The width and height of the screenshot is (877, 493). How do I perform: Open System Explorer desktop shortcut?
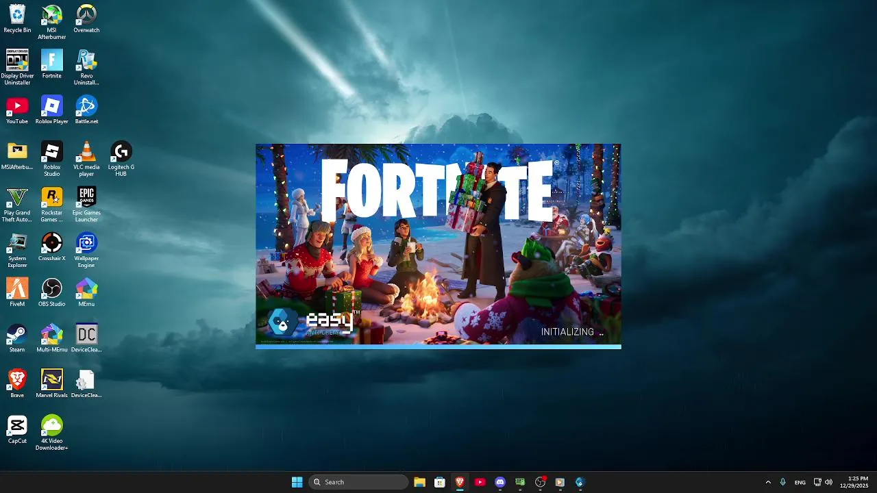pyautogui.click(x=17, y=251)
